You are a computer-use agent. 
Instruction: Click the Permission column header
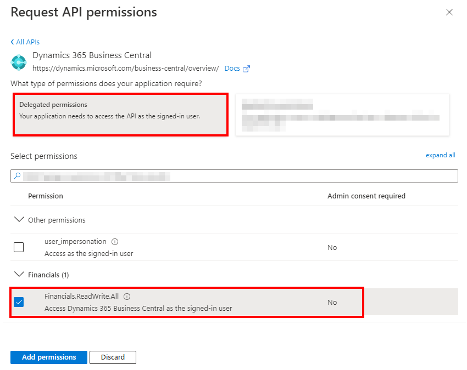point(46,196)
